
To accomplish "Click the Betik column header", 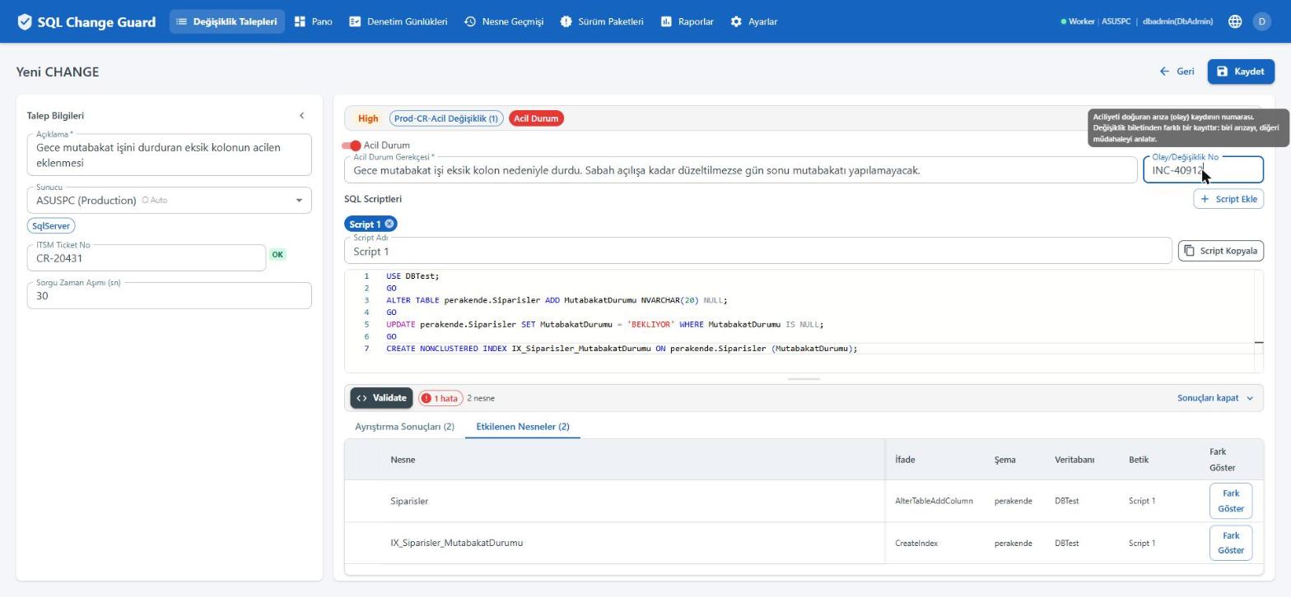I will pyautogui.click(x=1139, y=460).
